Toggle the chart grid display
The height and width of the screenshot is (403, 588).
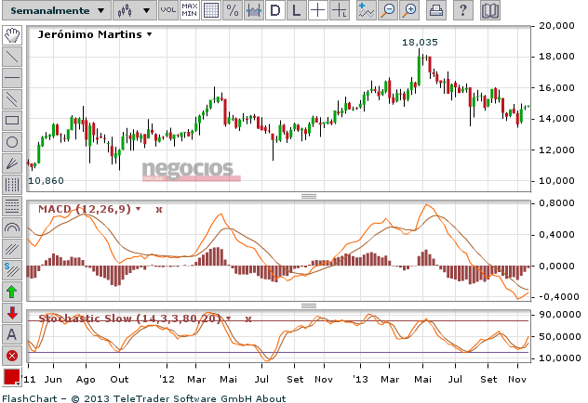211,10
